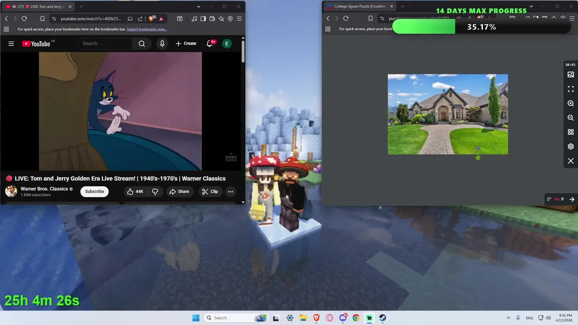Open Discord from the taskbar
Screen dimensions: 578x325
pos(343,318)
